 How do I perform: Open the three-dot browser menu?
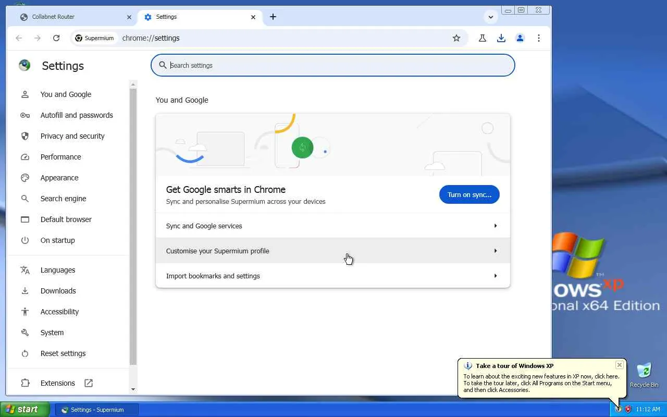pos(539,38)
